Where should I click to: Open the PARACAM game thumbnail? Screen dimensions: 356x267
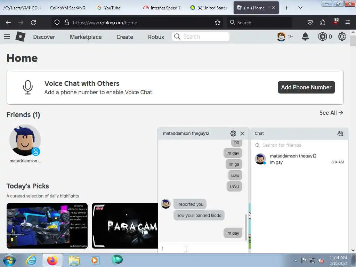coord(125,226)
